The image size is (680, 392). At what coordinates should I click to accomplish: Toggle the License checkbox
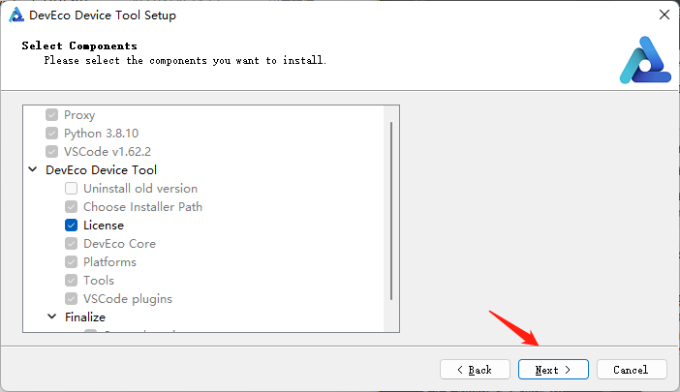[x=71, y=226]
